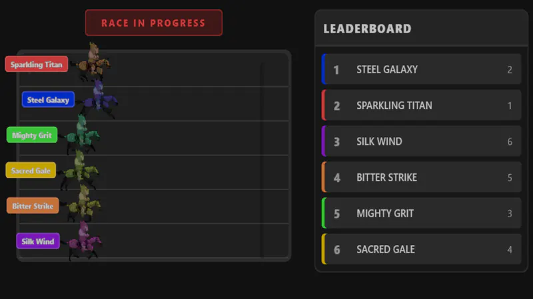Click the Mighty Grit leaderboard entry
This screenshot has height=299, width=533.
click(422, 213)
